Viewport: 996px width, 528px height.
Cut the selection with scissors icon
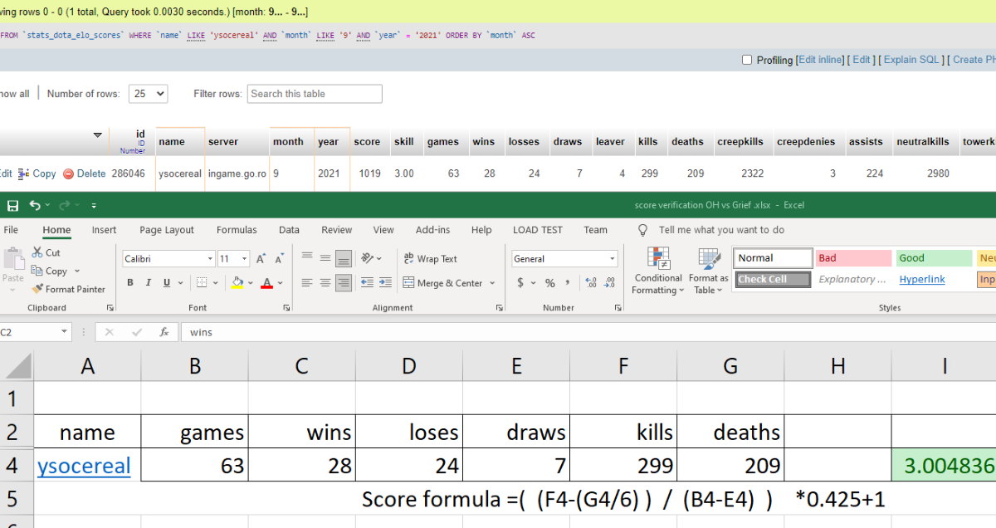point(46,252)
